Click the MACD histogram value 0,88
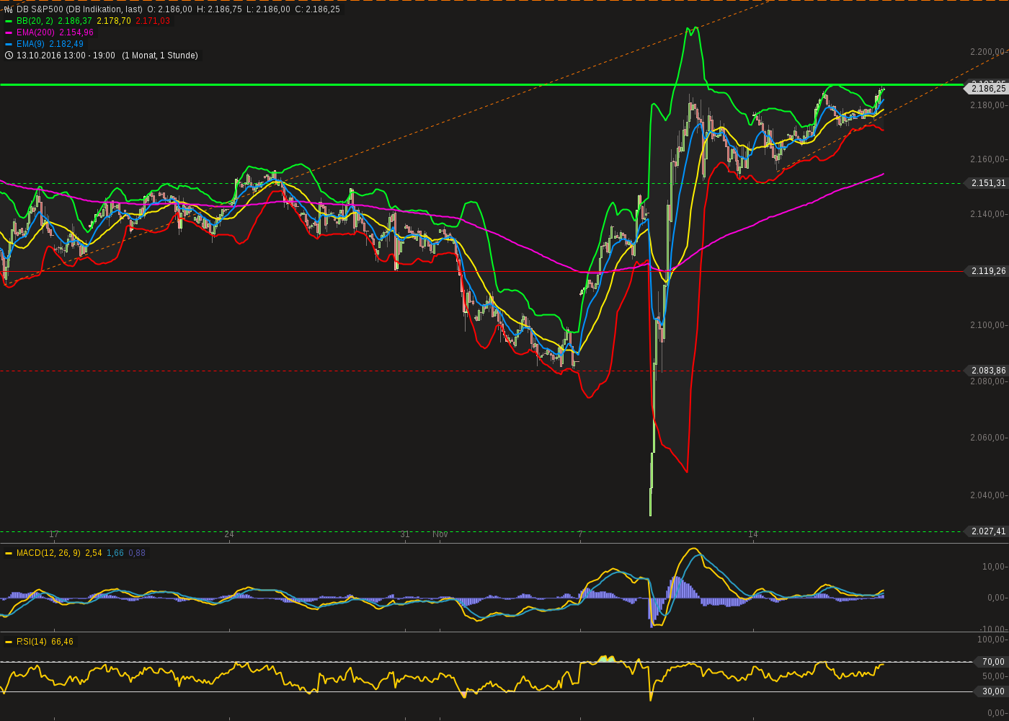The image size is (1009, 721). 137,553
